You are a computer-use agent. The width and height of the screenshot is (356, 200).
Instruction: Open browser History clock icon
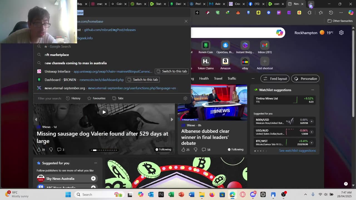click(331, 12)
